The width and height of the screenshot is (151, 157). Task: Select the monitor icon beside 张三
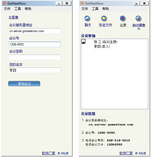click(84, 41)
